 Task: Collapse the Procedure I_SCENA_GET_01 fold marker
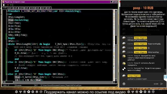click(x=7, y=11)
